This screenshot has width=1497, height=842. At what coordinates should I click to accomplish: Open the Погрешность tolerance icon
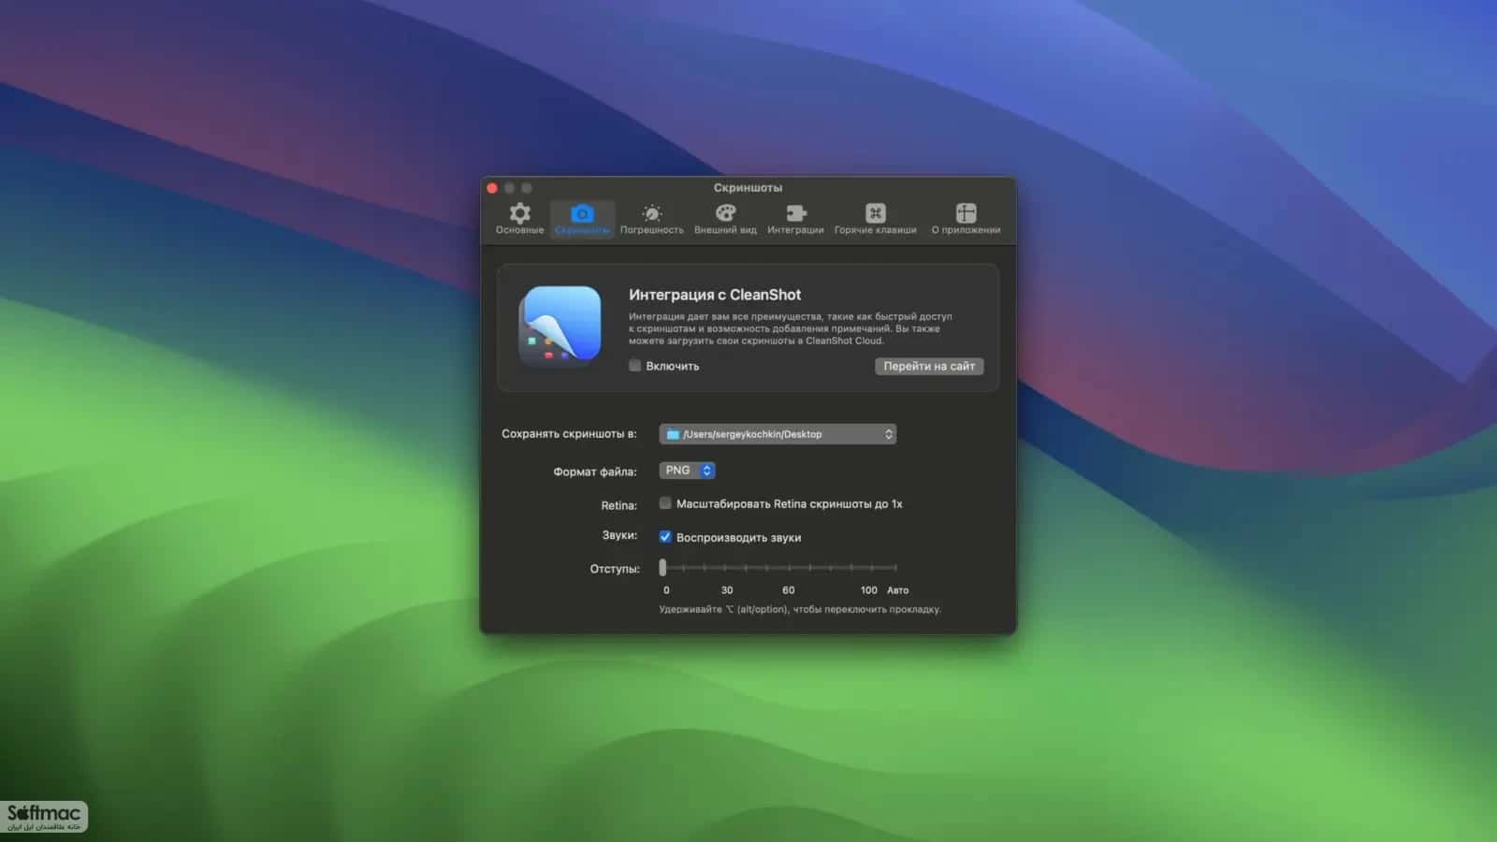tap(652, 213)
